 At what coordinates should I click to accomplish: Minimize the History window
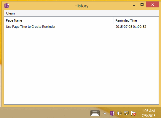(134, 5)
